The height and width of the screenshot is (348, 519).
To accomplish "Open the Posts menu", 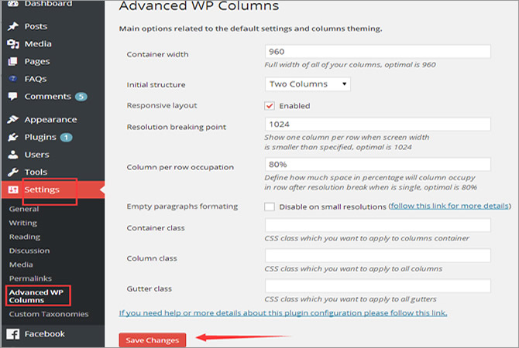I will [36, 26].
